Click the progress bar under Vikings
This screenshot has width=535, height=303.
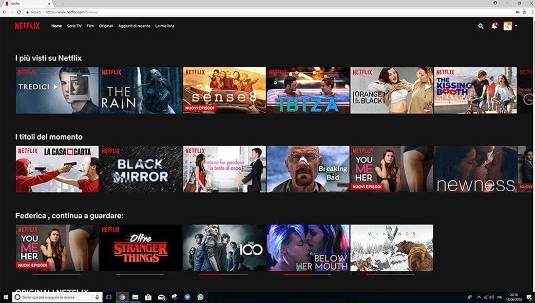(391, 274)
